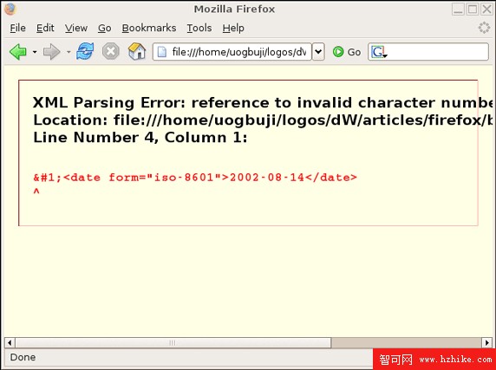Click the page icon in the location bar
This screenshot has width=496, height=370.
tap(162, 52)
